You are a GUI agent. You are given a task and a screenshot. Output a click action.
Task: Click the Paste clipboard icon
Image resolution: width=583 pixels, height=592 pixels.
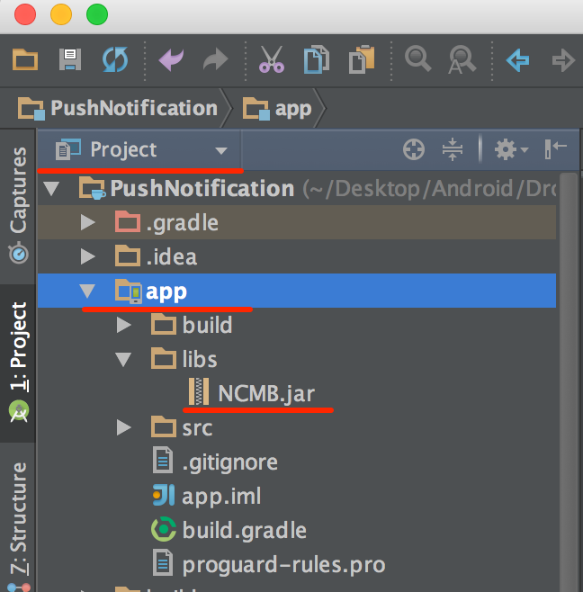click(362, 59)
